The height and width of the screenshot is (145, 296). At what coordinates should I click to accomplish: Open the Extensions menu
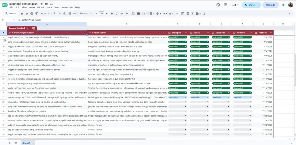67,8
